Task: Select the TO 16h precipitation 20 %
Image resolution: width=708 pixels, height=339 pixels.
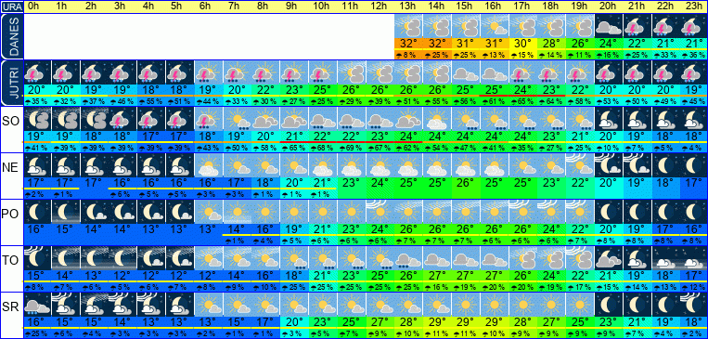Action: click(x=495, y=287)
